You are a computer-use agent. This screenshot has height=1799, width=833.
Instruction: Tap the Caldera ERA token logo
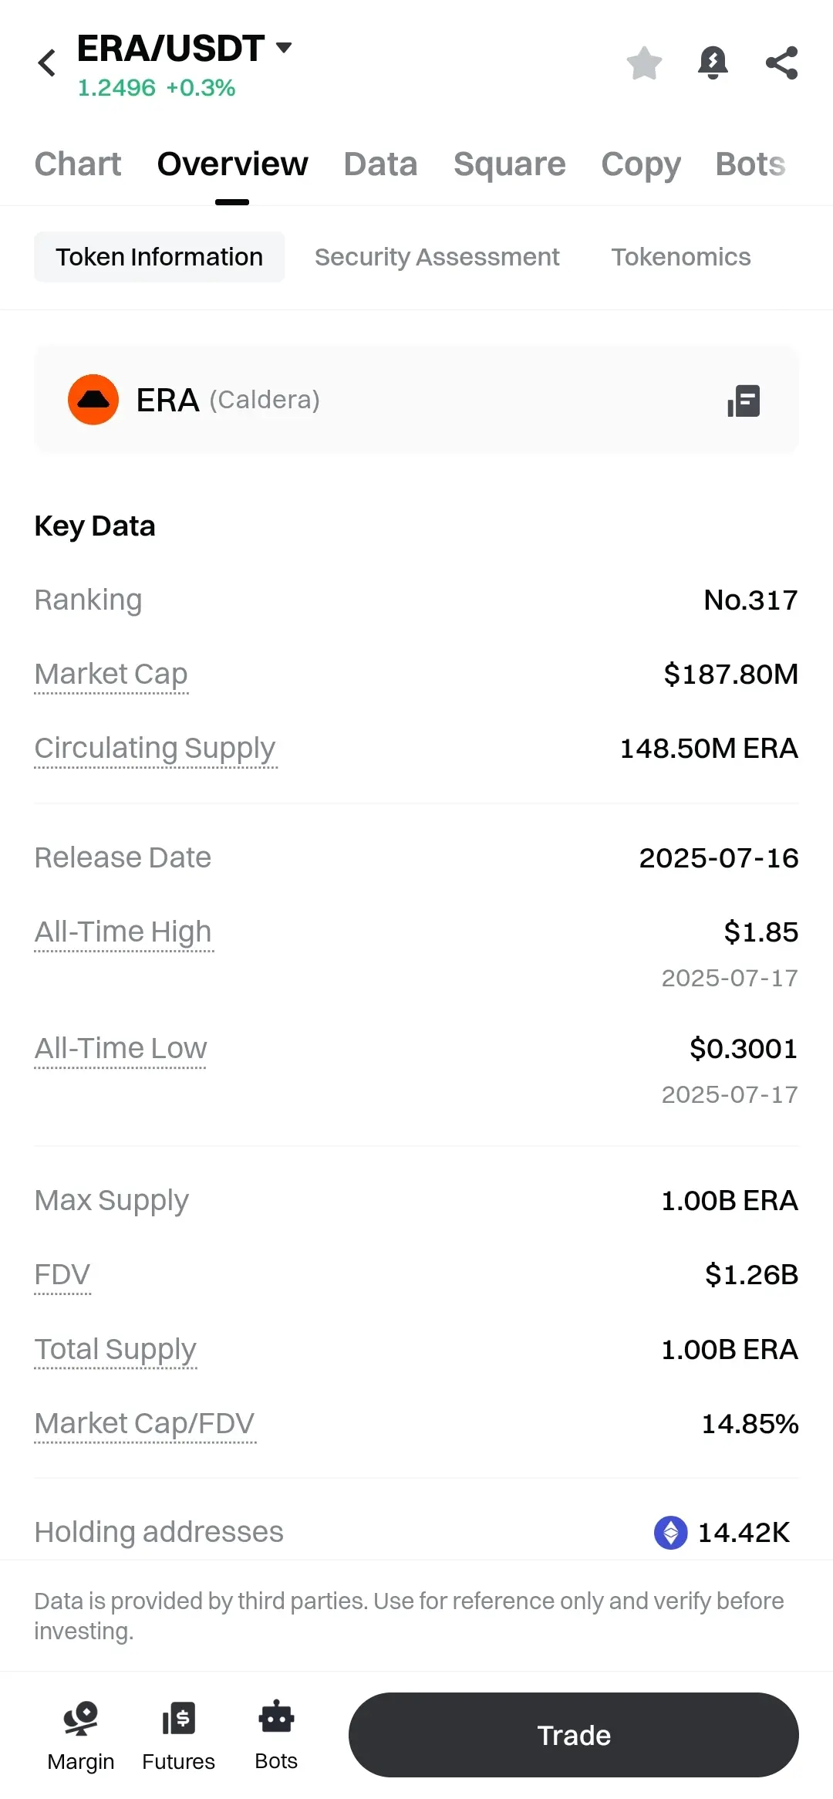93,400
